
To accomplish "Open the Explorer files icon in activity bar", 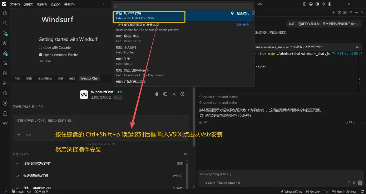I will pos(5,13).
